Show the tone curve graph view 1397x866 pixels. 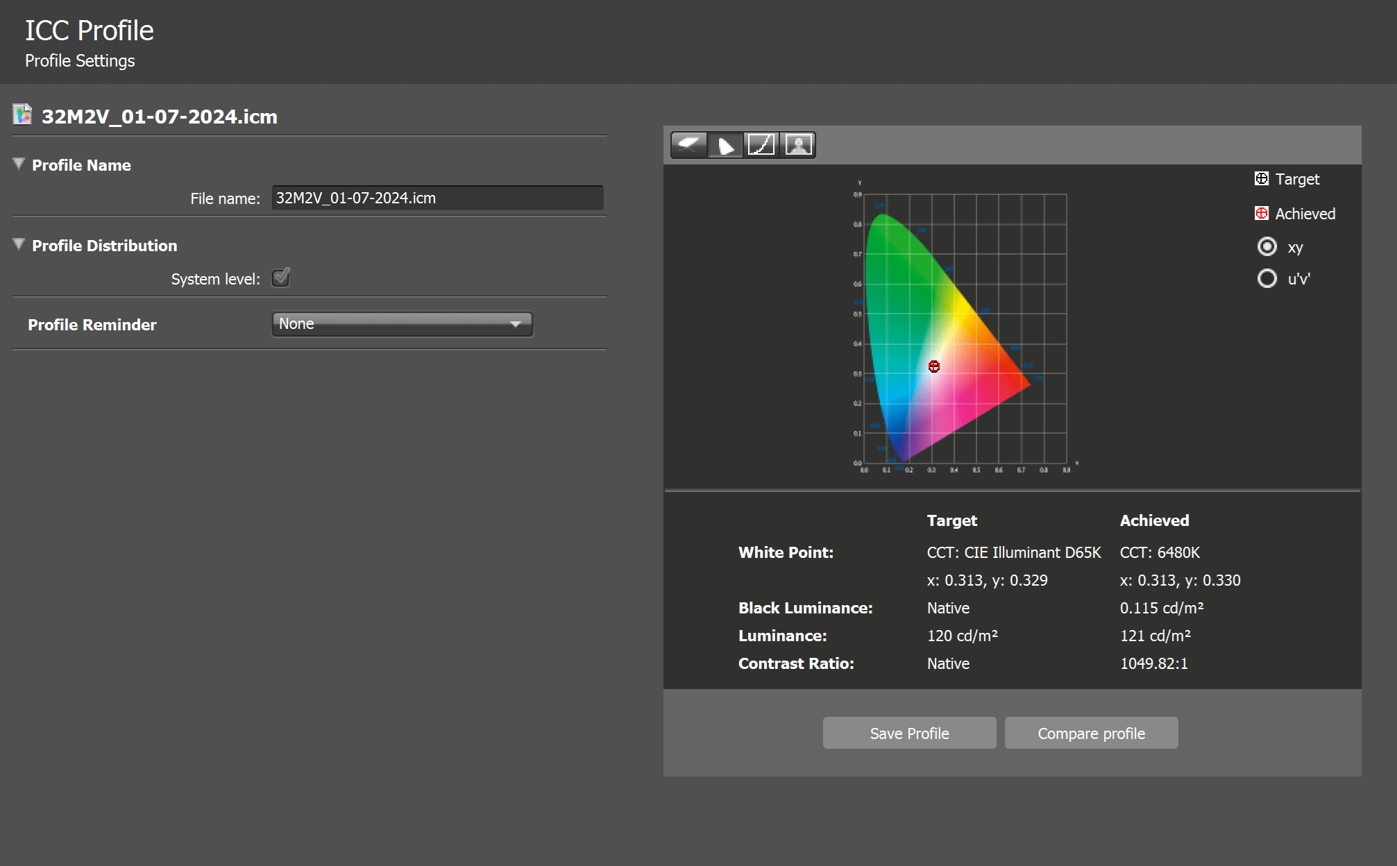[x=761, y=145]
